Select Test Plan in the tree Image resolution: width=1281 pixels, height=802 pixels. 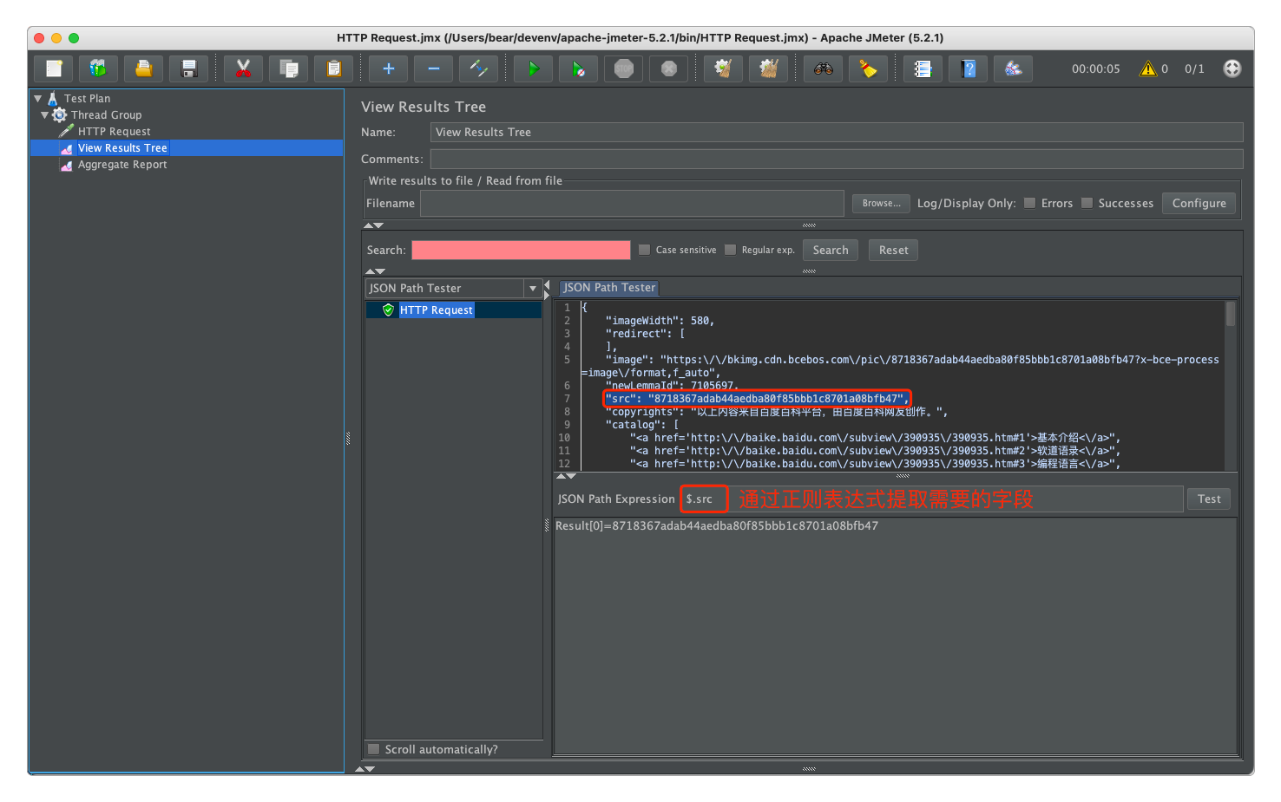tap(87, 99)
